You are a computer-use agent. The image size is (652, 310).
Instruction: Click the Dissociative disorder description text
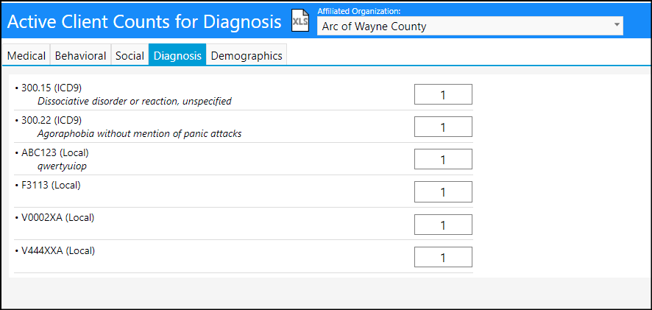135,101
